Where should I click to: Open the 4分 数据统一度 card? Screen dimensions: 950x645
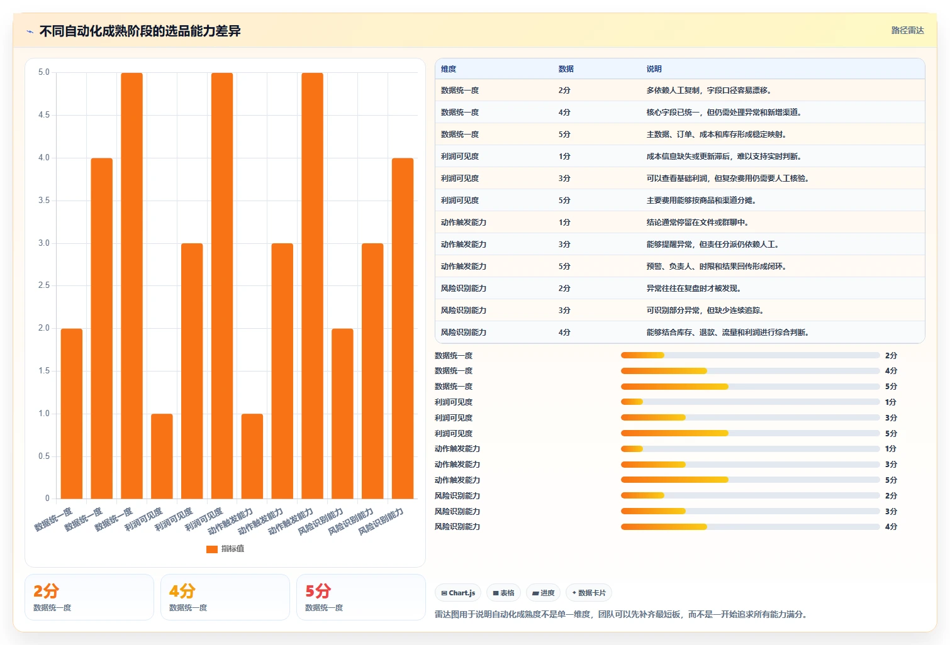(225, 597)
